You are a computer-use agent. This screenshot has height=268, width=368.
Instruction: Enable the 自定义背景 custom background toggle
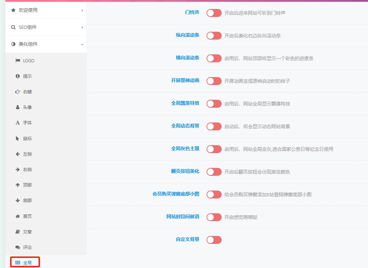pos(213,240)
